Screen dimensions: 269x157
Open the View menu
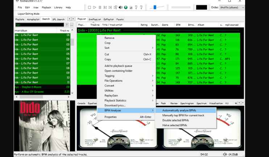tap(36, 8)
